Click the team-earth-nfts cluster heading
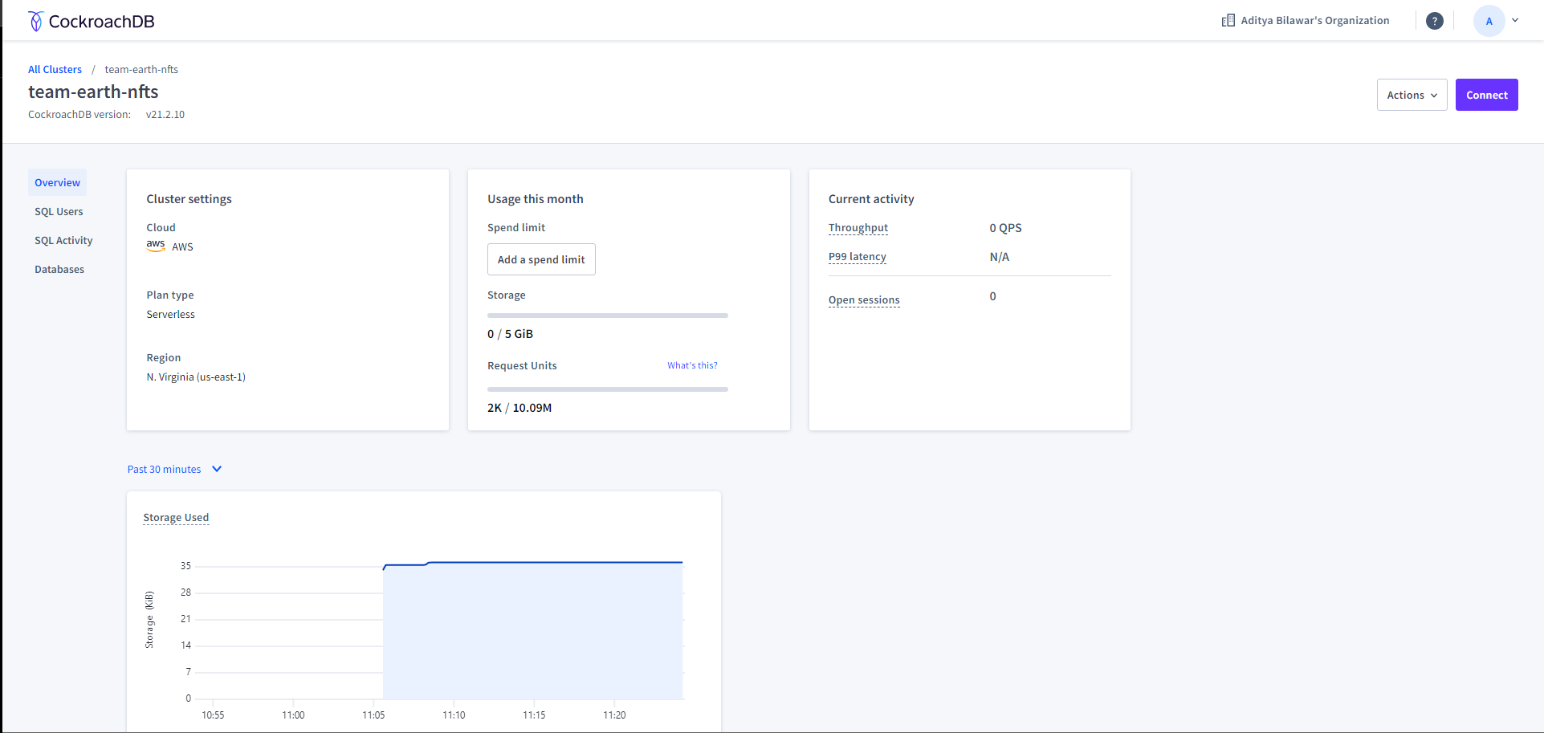The width and height of the screenshot is (1544, 733). coord(93,92)
